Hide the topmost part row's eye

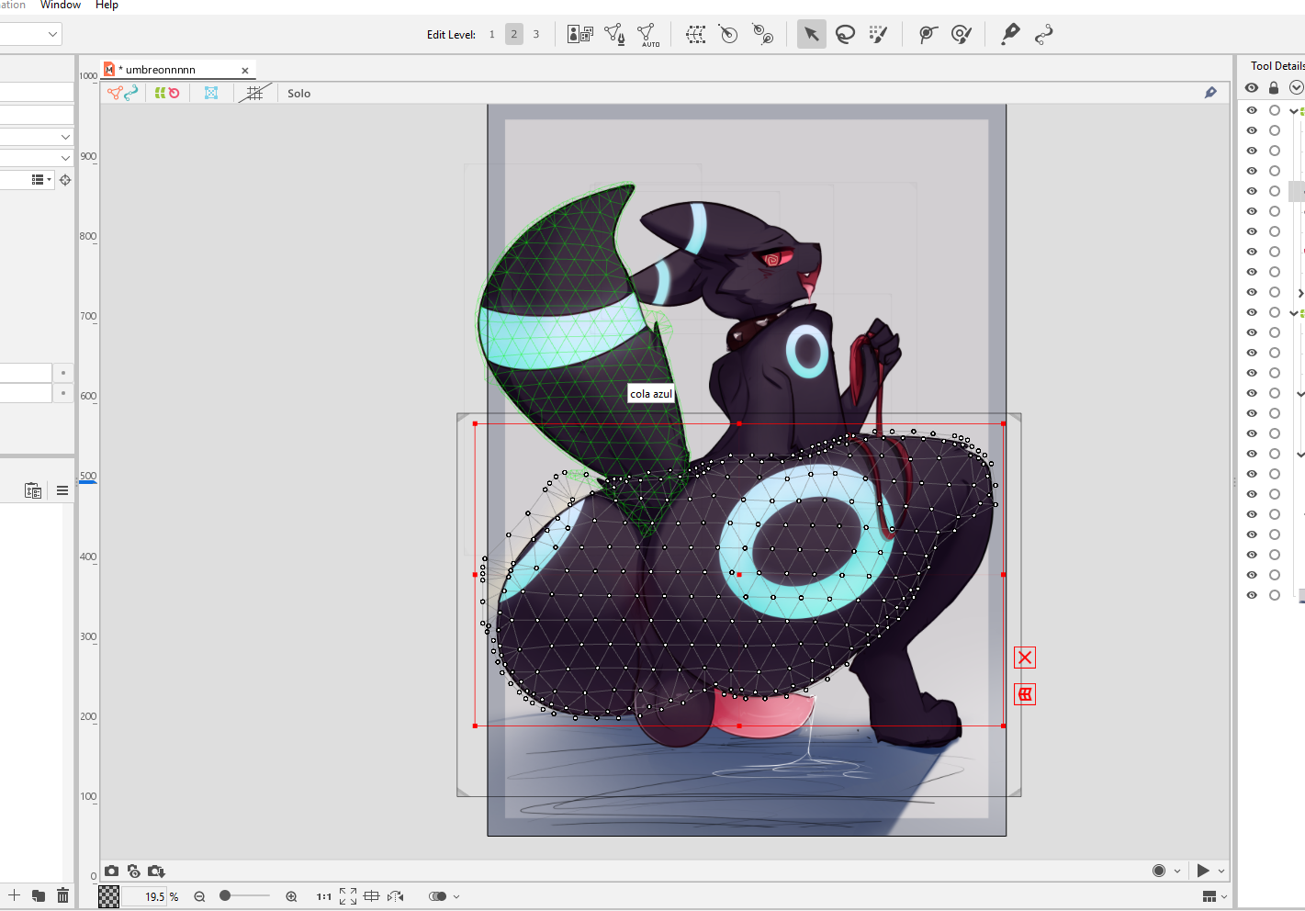click(x=1252, y=110)
